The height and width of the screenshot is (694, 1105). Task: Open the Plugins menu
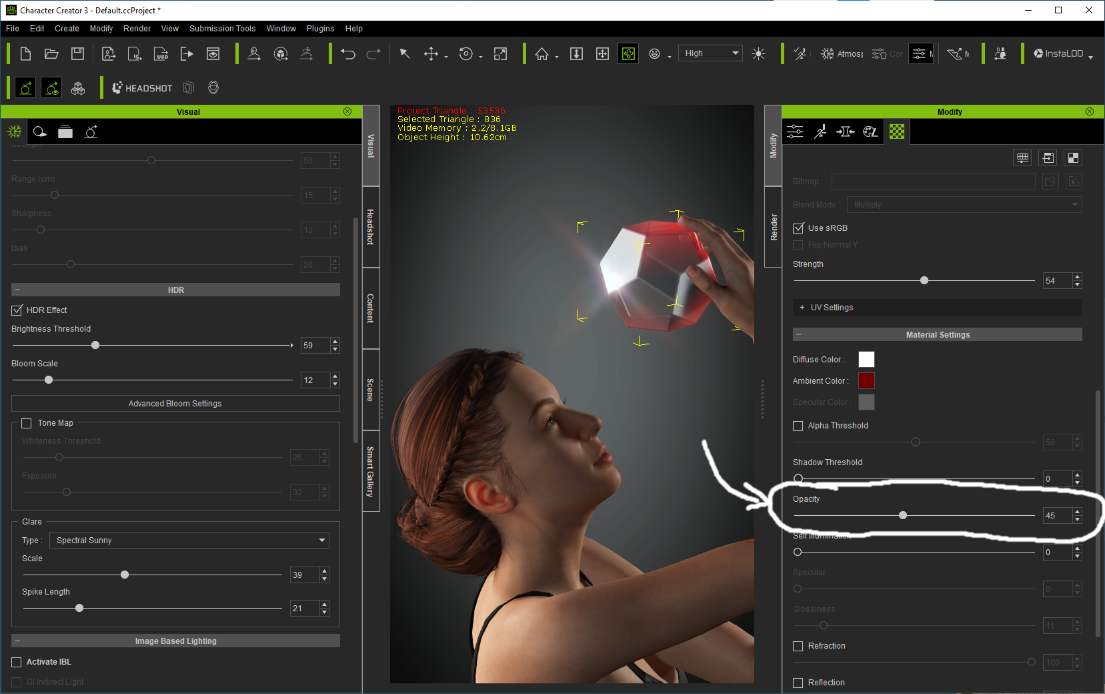click(x=320, y=29)
